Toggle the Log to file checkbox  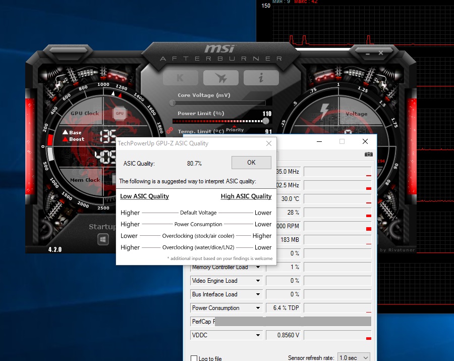click(x=194, y=358)
